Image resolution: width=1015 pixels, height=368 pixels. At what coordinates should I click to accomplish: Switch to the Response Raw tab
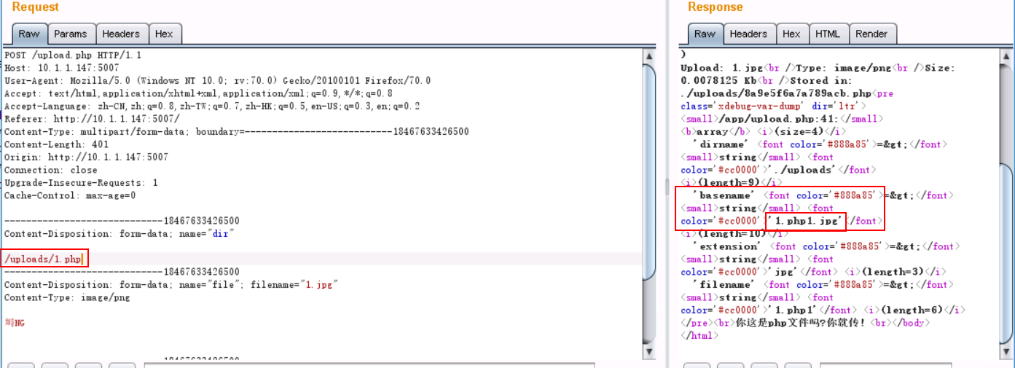705,34
